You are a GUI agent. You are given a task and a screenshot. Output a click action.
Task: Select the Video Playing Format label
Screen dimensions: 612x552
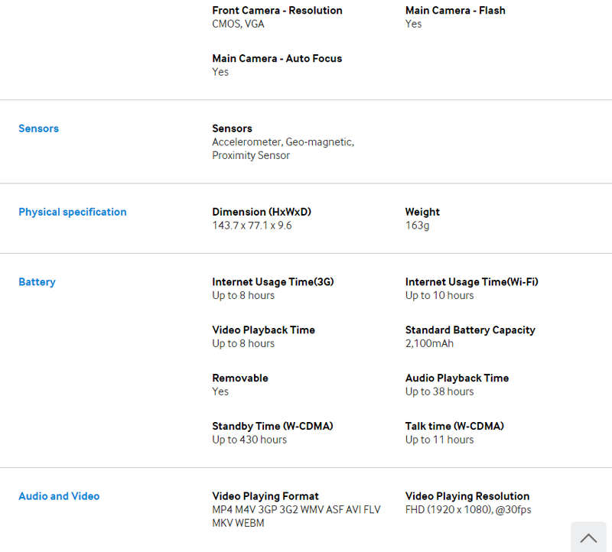(x=265, y=496)
